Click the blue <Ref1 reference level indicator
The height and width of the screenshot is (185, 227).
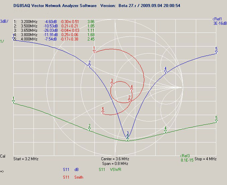click(x=217, y=19)
